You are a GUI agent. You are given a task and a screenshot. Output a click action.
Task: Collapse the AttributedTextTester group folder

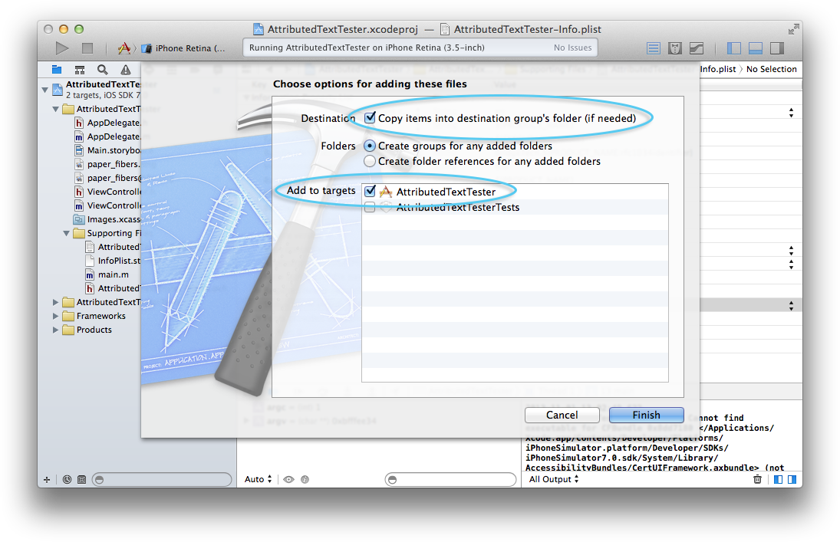(56, 110)
